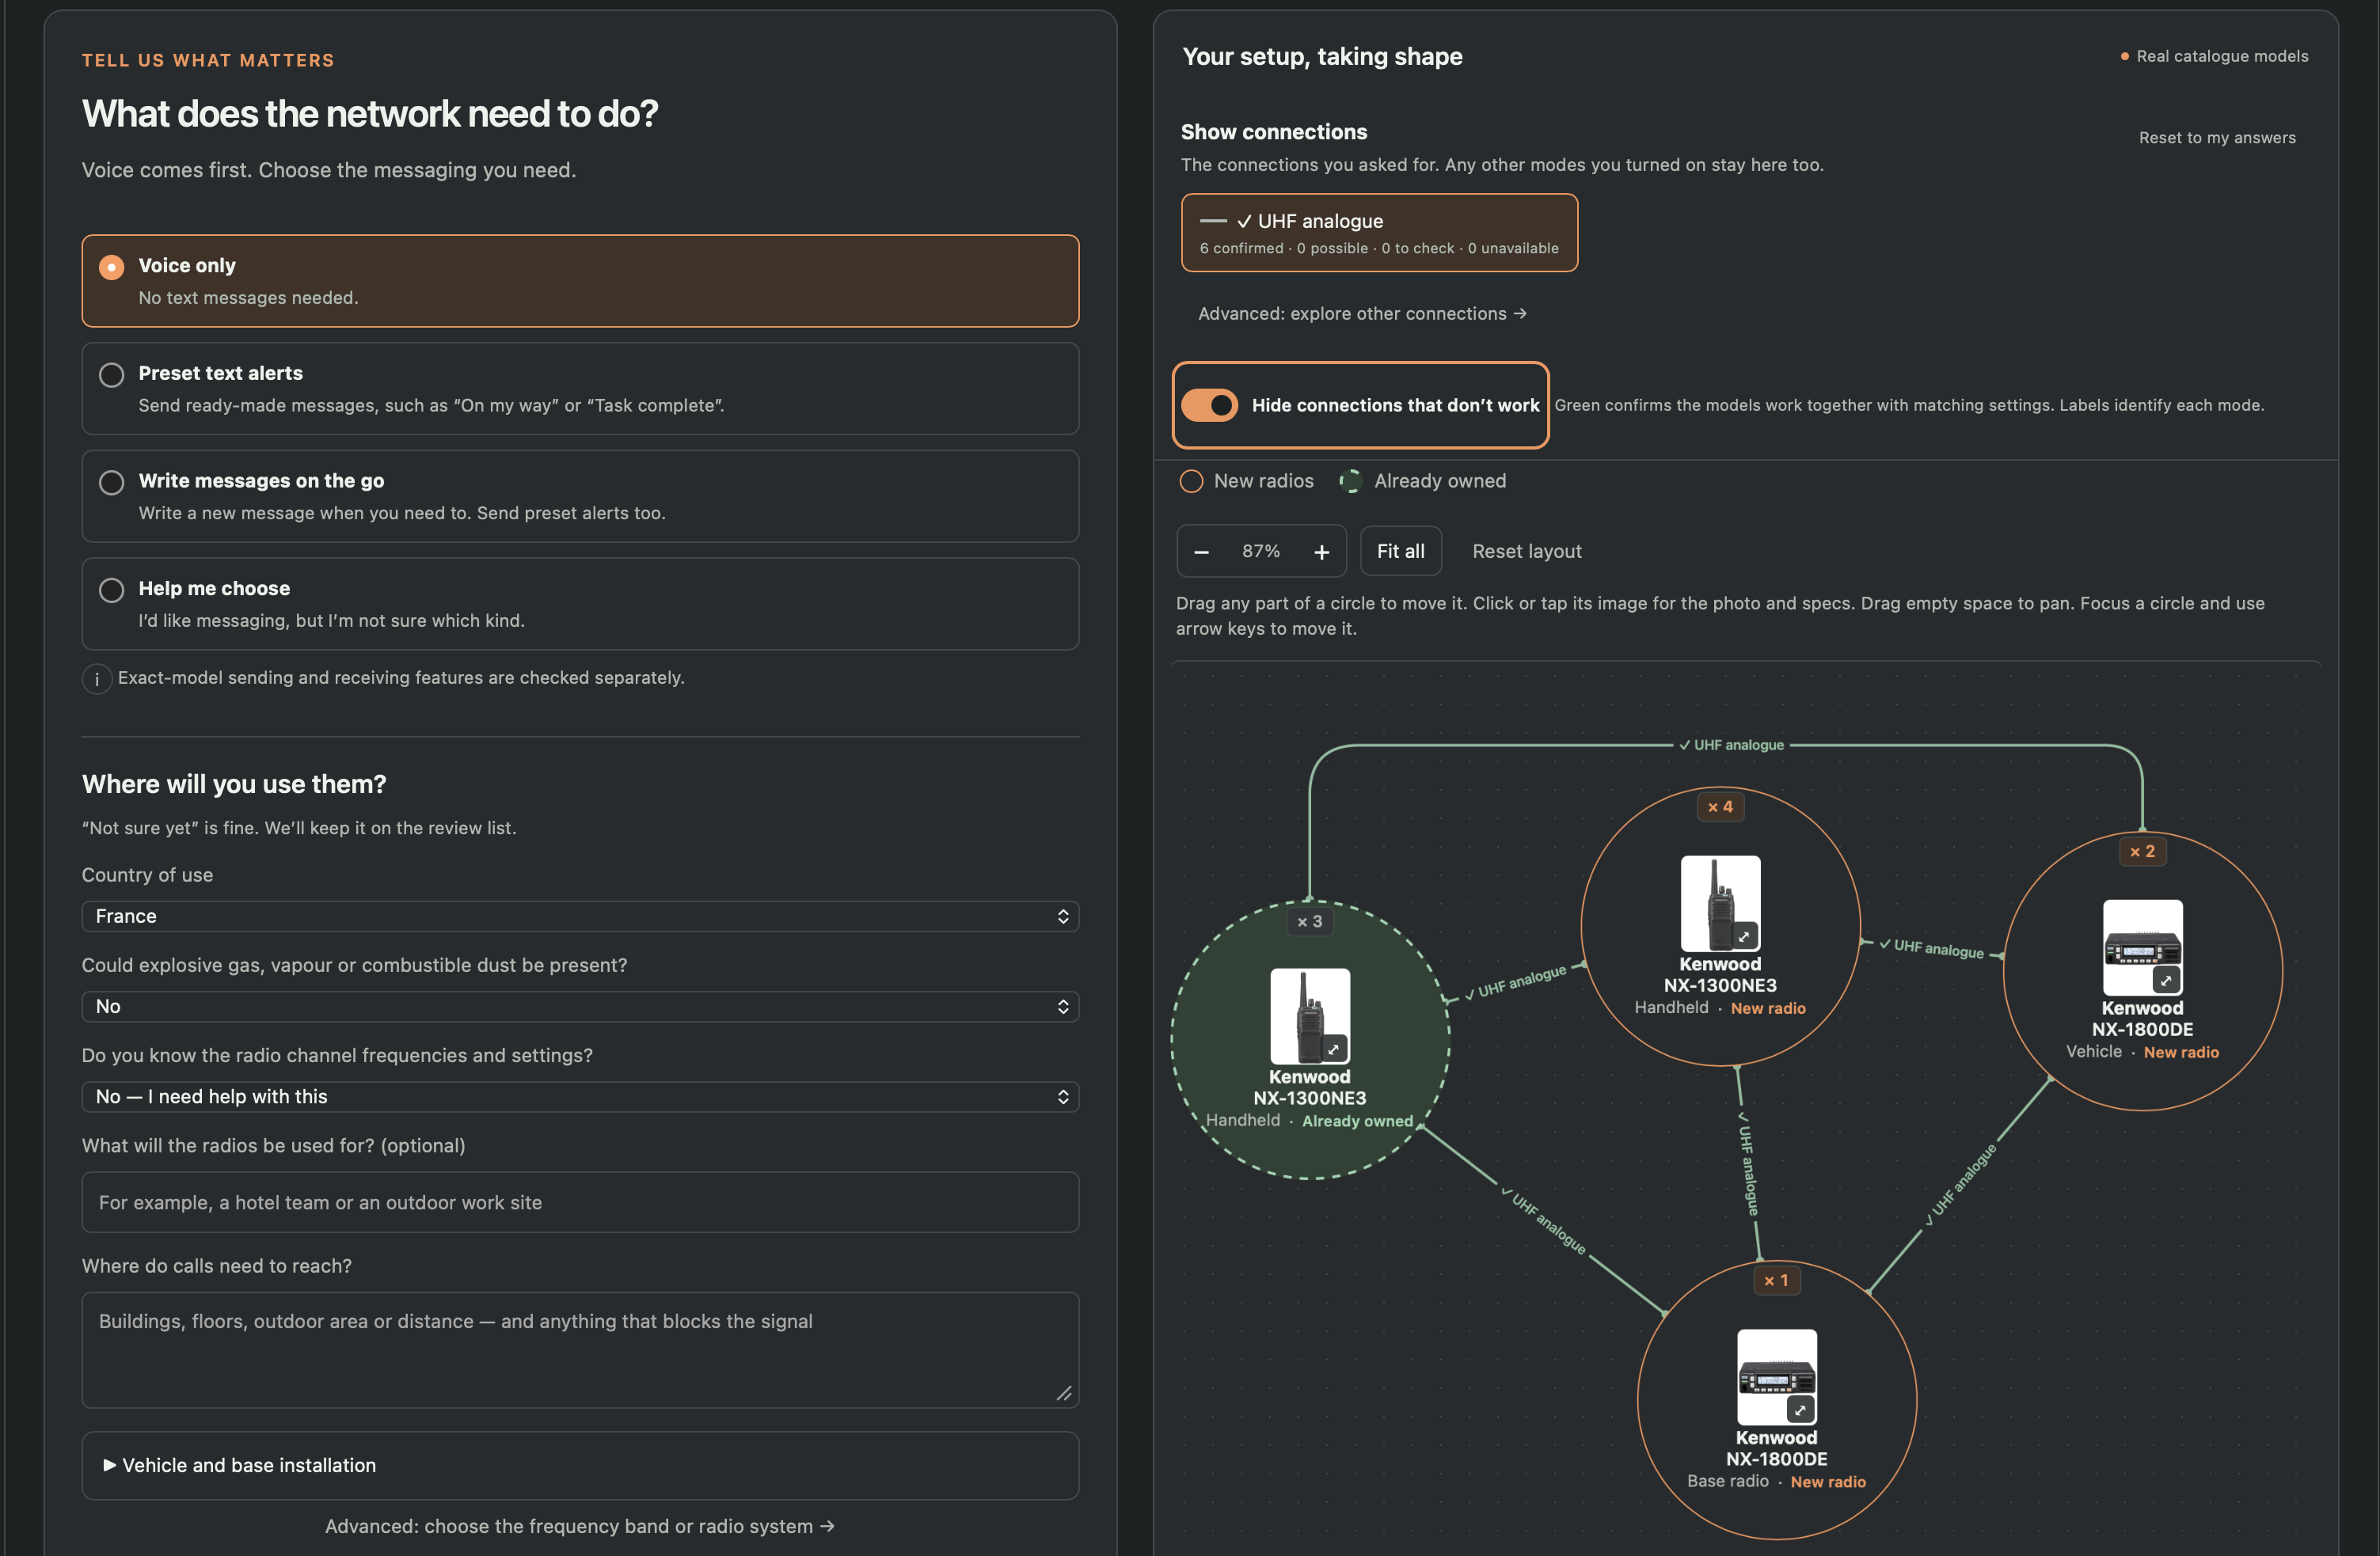Open photo of already owned NX-1300NE3 handheld
2380x1556 pixels.
pos(1310,1015)
